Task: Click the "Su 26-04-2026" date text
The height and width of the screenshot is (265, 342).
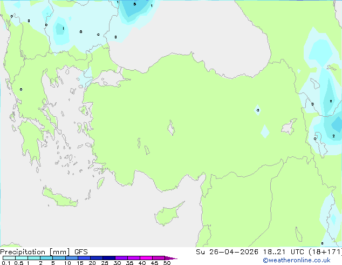Action: tap(227, 252)
